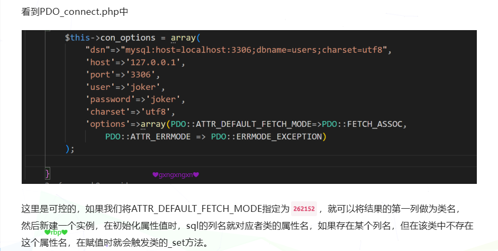Click PDO::FETCH_ASSOC in the code
The width and height of the screenshot is (498, 251).
tap(363, 124)
